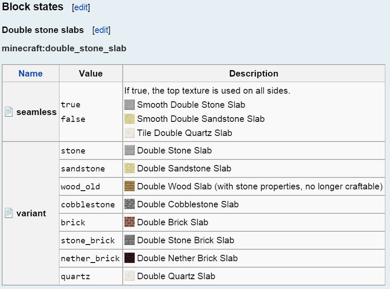Click the Smooth Double Sandstone Slab icon
This screenshot has width=390, height=289.
[x=130, y=119]
